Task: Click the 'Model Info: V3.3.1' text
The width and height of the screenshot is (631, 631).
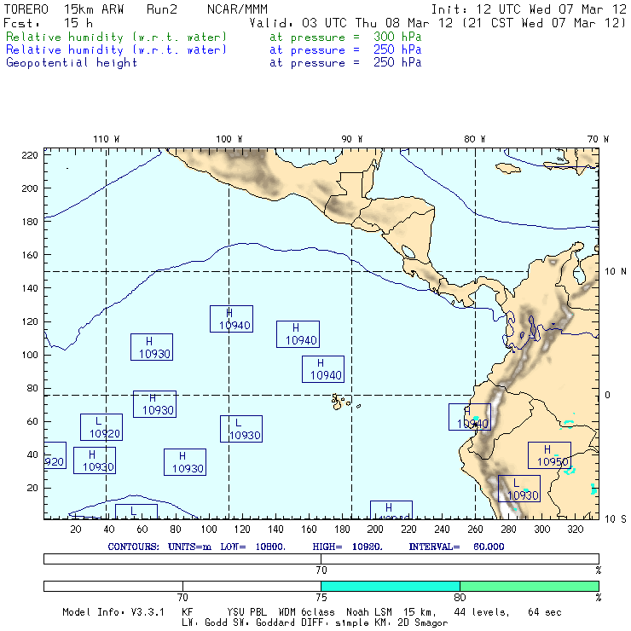Action: tap(113, 612)
